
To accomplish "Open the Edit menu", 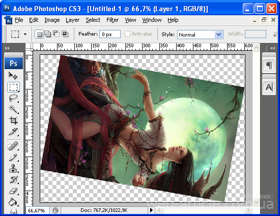I will pos(34,20).
